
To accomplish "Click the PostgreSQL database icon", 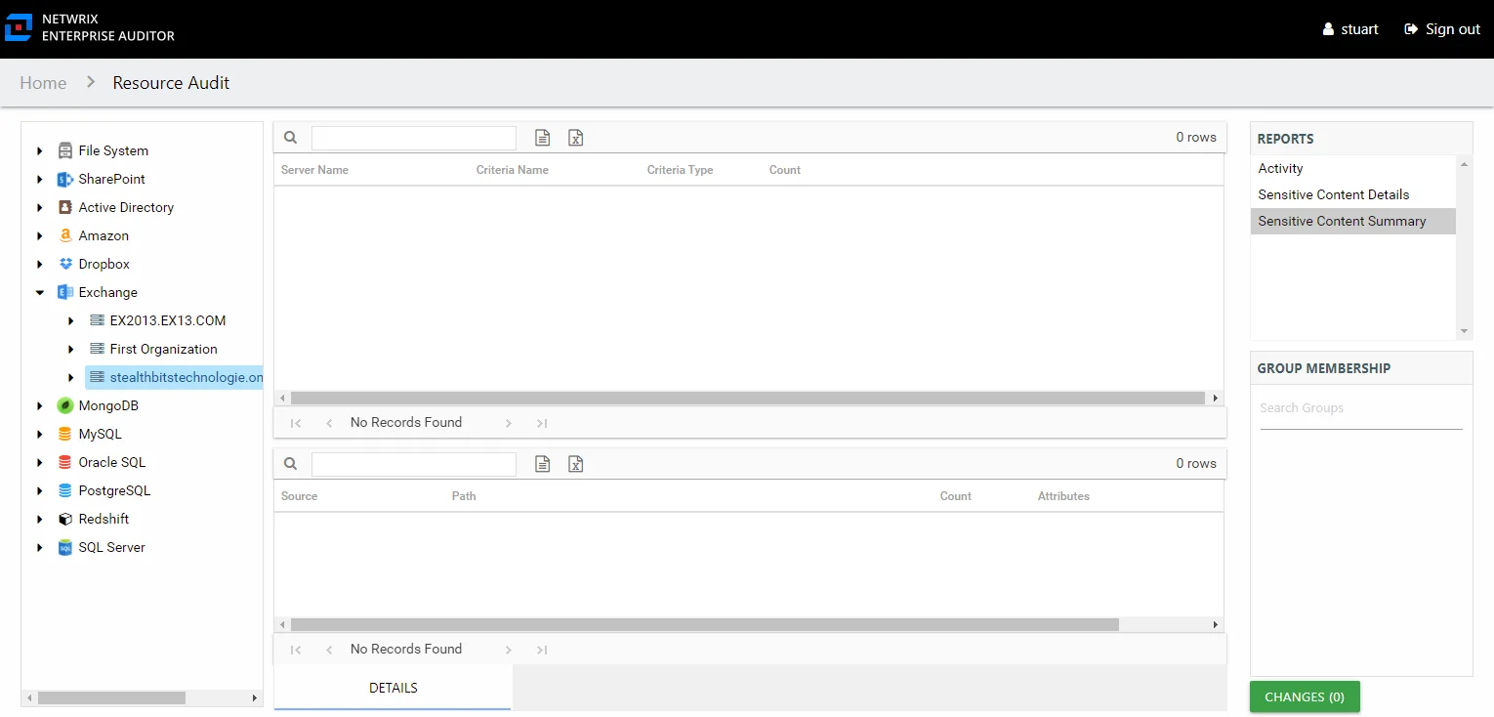I will pos(65,490).
